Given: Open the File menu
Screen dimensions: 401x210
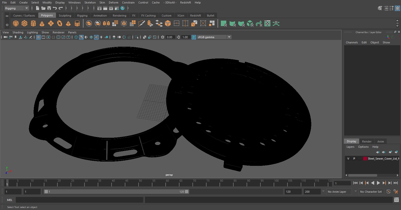Looking at the screenshot, I should pos(5,3).
